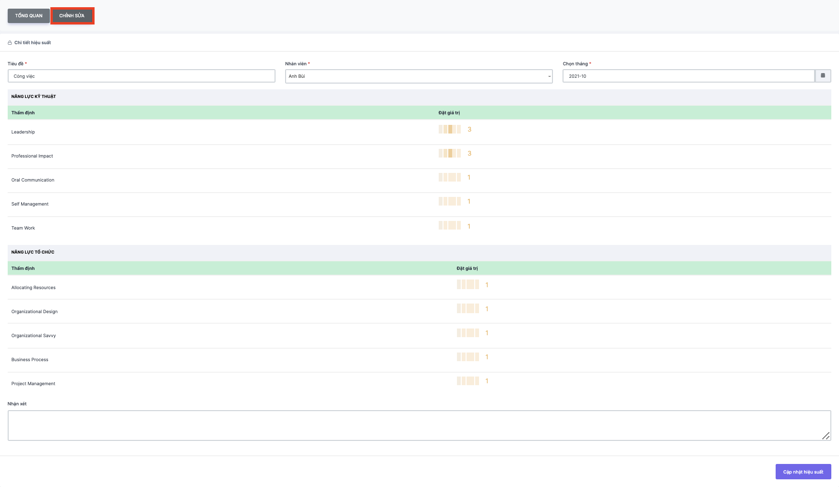Open the calendar picker icon

823,76
